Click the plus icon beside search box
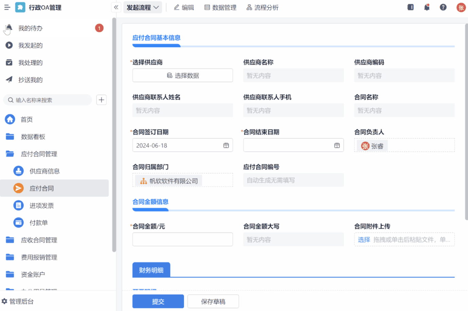468x311 pixels. coord(101,100)
